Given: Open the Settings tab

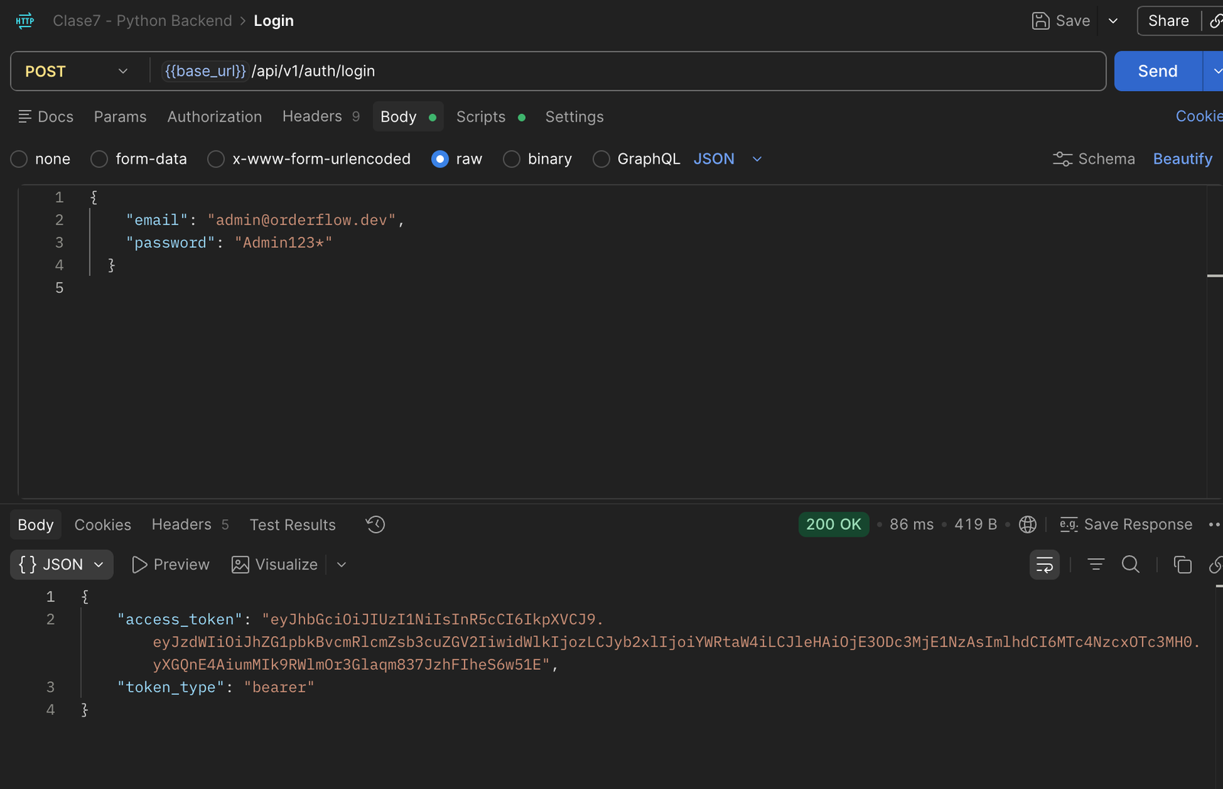Looking at the screenshot, I should coord(574,117).
